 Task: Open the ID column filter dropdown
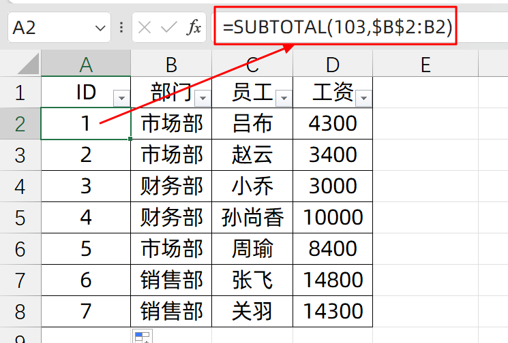[122, 98]
